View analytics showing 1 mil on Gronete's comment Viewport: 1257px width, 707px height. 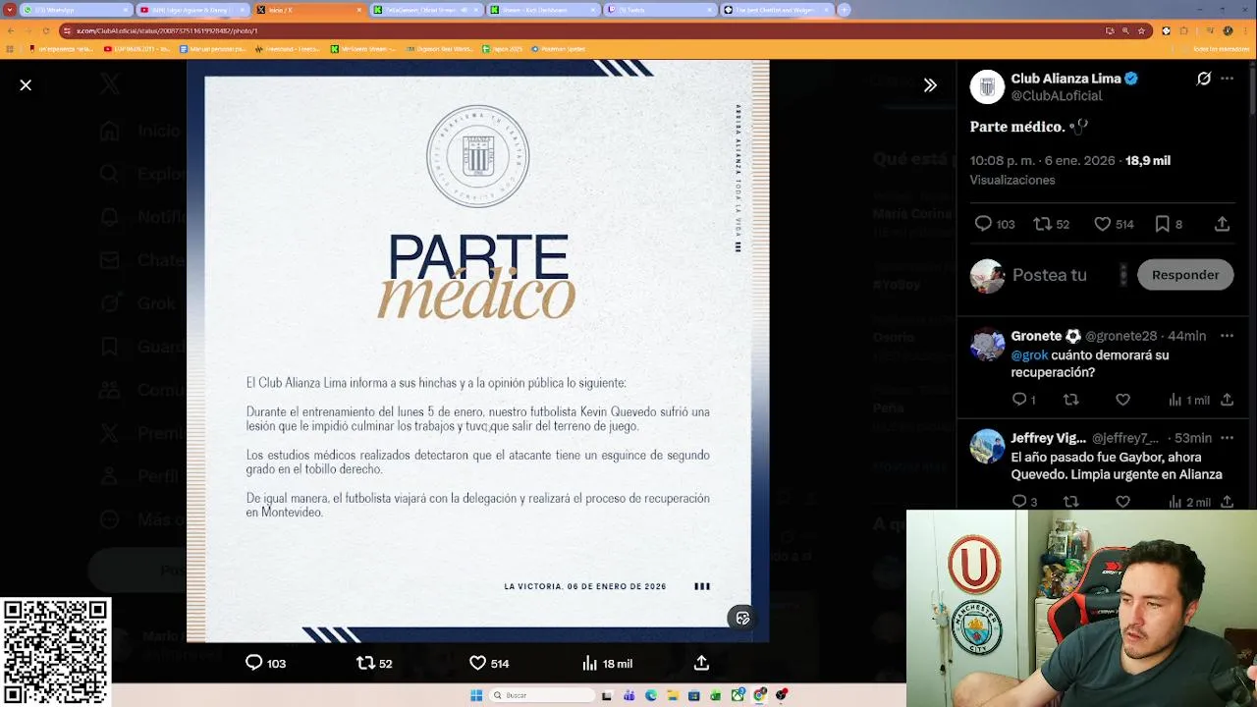tap(1188, 400)
